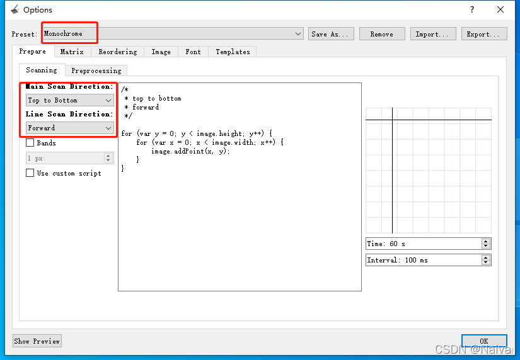The height and width of the screenshot is (360, 520).
Task: Confirm the options with OK button
Action: pyautogui.click(x=484, y=340)
